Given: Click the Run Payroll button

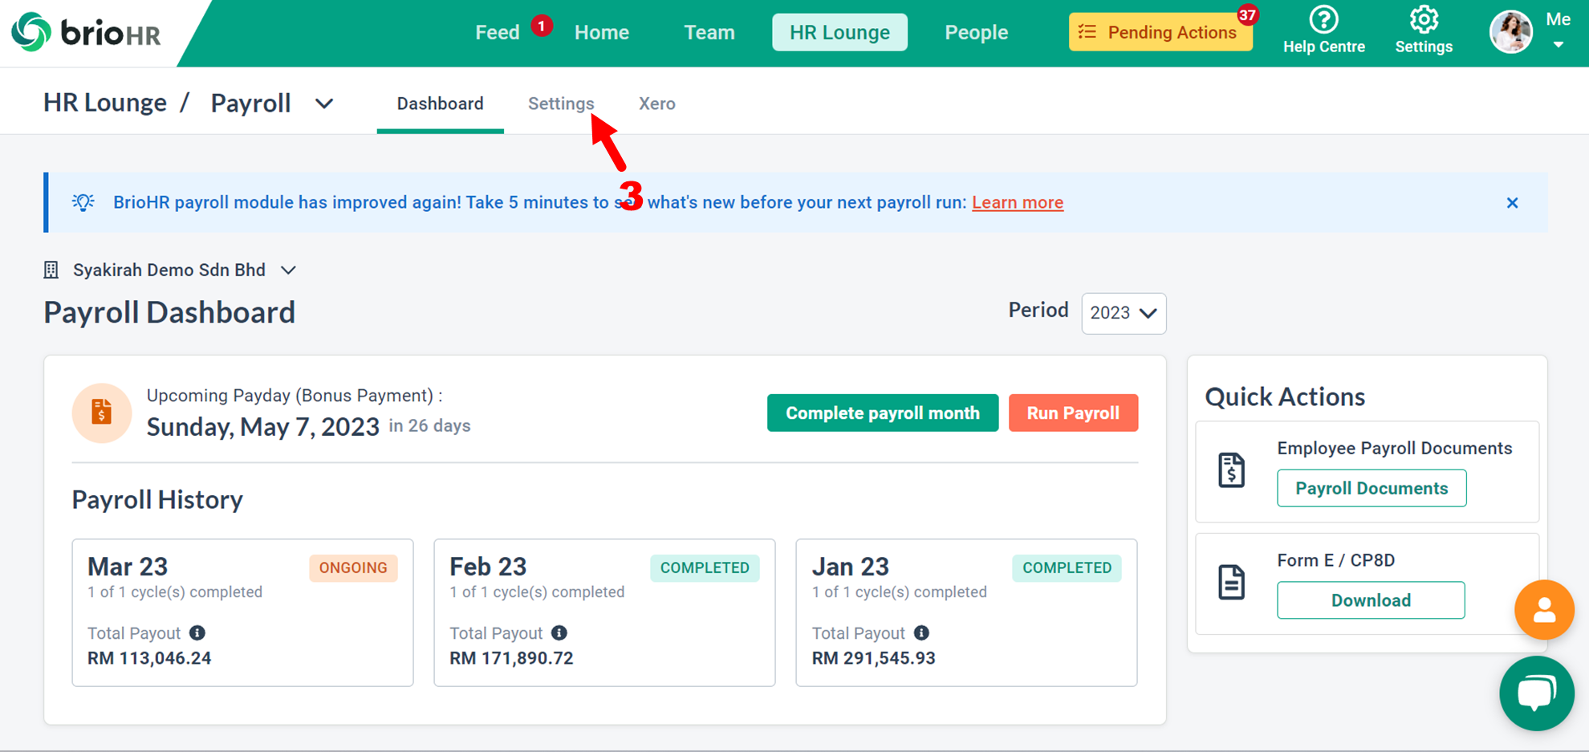Looking at the screenshot, I should [1073, 413].
